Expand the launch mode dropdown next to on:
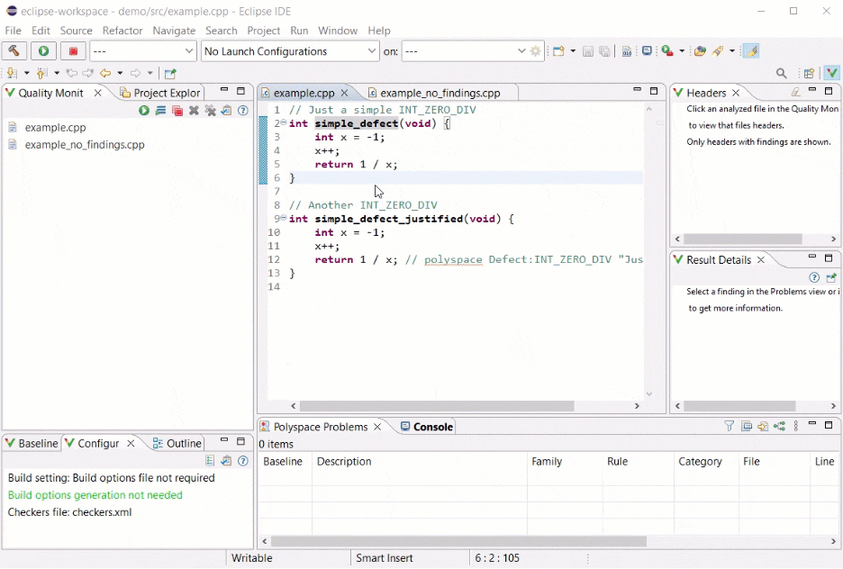The width and height of the screenshot is (843, 569). coord(520,51)
